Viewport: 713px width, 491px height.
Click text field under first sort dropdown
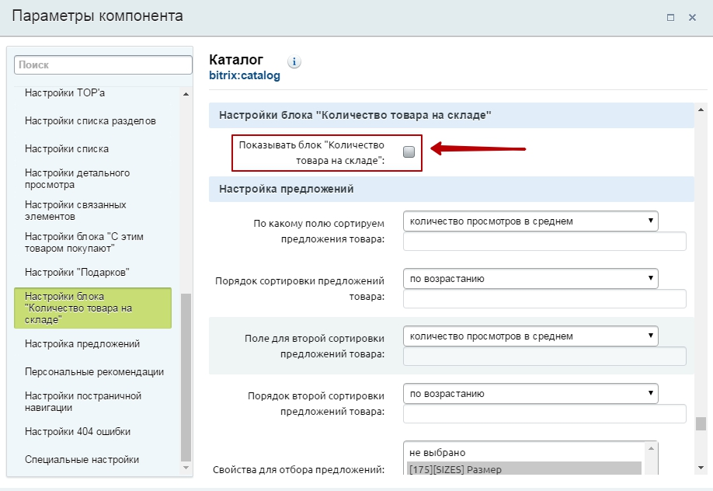544,242
